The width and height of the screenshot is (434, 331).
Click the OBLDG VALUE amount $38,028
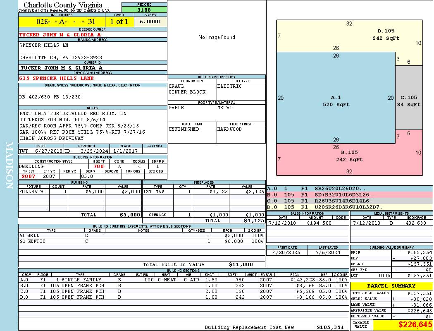(x=421, y=299)
